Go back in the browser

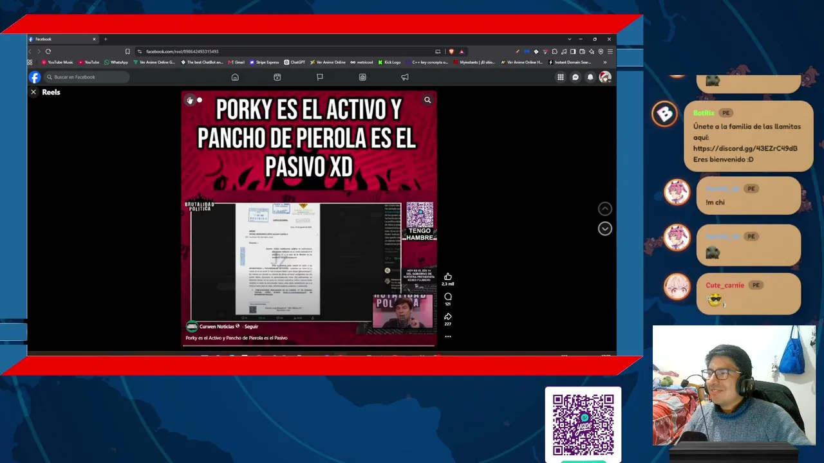point(30,51)
